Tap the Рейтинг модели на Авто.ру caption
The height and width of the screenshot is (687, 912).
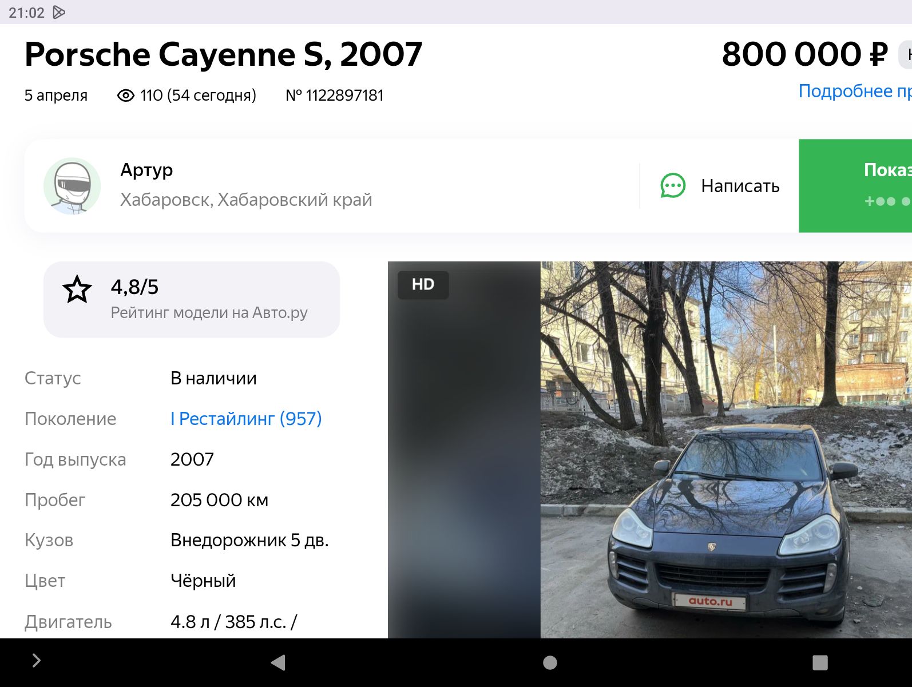209,312
